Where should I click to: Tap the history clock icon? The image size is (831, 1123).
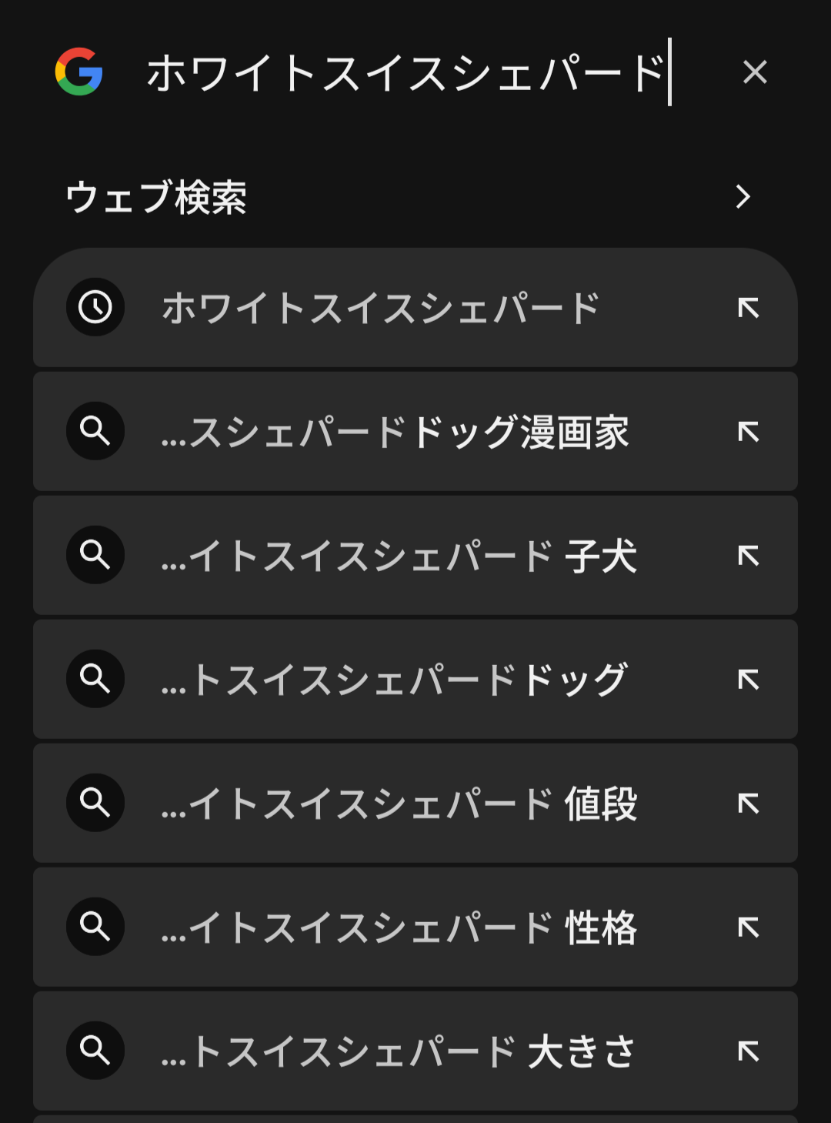(x=95, y=308)
